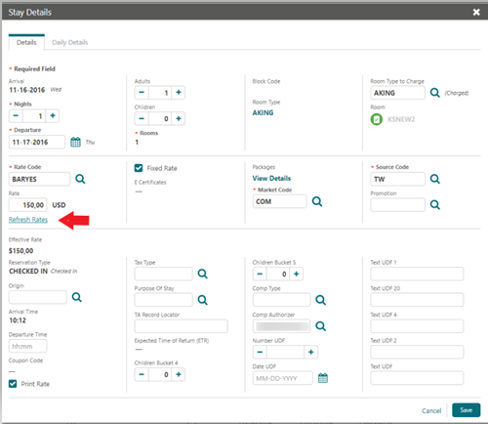Click the Text UDF 20 field
488x424 pixels.
pyautogui.click(x=417, y=300)
